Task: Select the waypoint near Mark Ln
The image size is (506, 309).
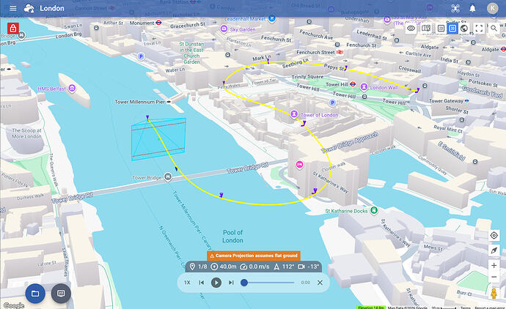Action: pyautogui.click(x=268, y=61)
